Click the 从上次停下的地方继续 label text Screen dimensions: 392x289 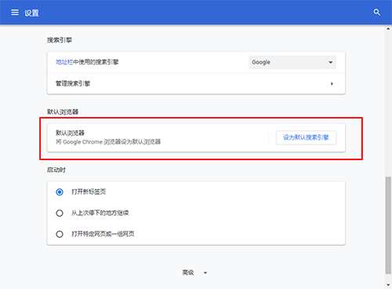click(x=100, y=213)
